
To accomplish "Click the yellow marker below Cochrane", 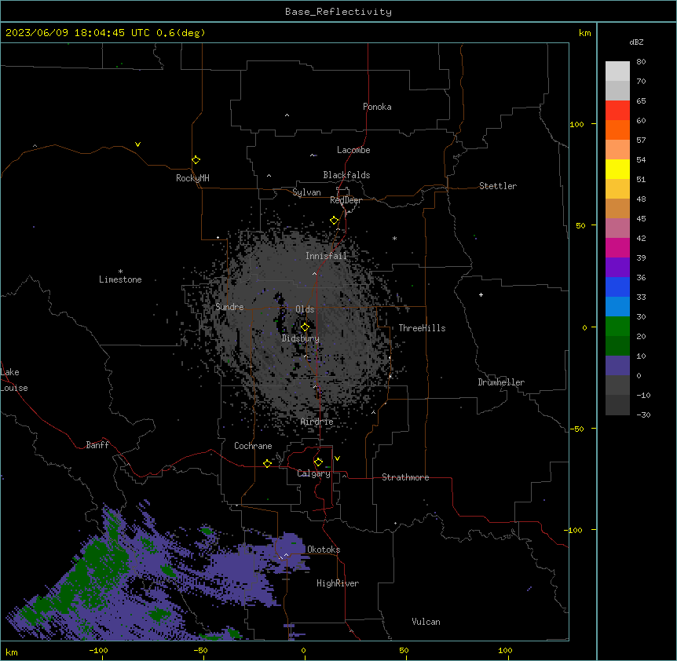I will tap(267, 463).
